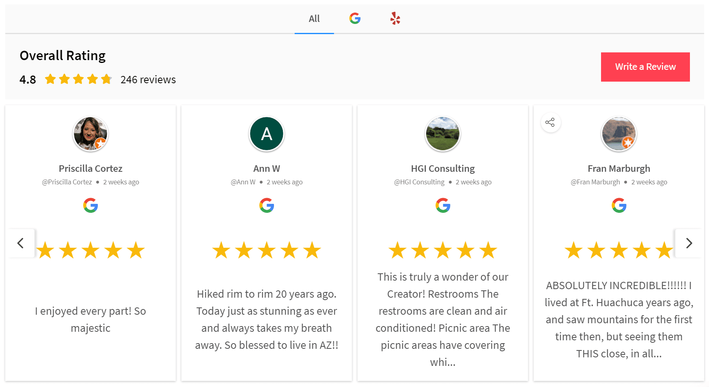Viewport: 709px width, 387px height.
Task: Click the Google icon on Ann W's review
Action: click(x=267, y=205)
